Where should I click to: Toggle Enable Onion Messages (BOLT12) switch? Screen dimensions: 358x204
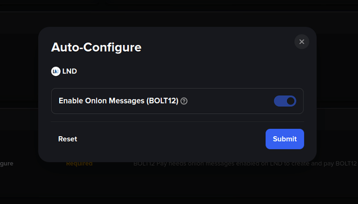285,101
